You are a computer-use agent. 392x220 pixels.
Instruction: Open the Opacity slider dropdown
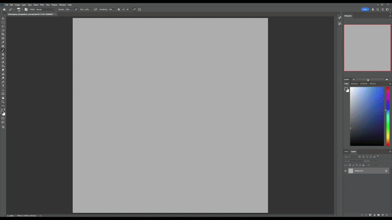pos(72,9)
